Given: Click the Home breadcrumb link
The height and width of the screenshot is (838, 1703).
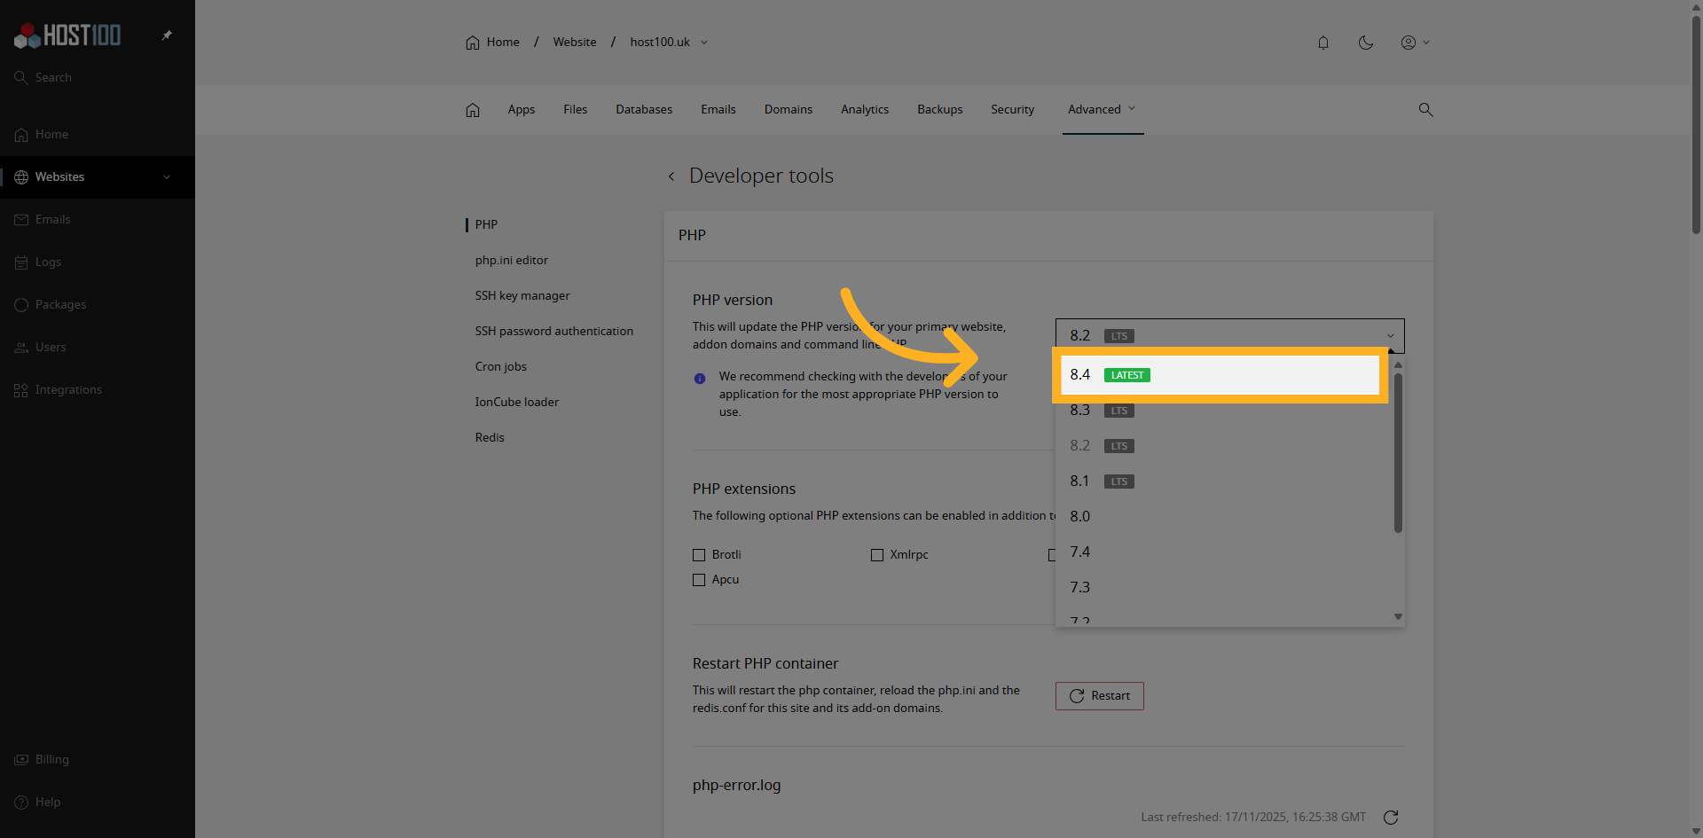Looking at the screenshot, I should click(493, 43).
